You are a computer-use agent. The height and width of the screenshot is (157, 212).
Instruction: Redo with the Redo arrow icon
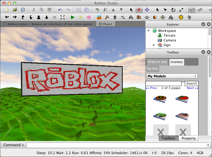(68, 10)
